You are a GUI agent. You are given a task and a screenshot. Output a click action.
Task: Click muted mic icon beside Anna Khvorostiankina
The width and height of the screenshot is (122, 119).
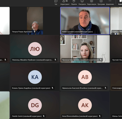100,116
